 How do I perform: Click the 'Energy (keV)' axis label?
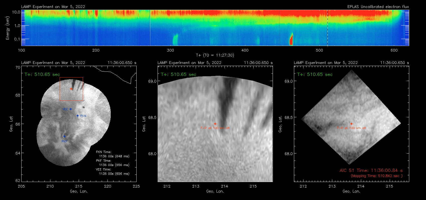[8, 28]
